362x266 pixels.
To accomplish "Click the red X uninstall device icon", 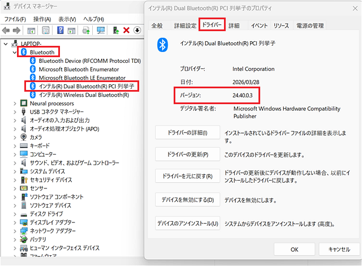I will (x=126, y=30).
